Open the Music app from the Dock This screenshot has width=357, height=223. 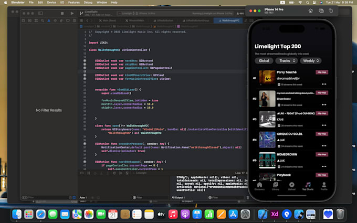pyautogui.click(x=173, y=214)
